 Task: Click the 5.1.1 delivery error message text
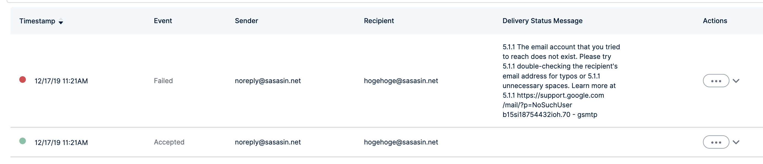tap(560, 81)
